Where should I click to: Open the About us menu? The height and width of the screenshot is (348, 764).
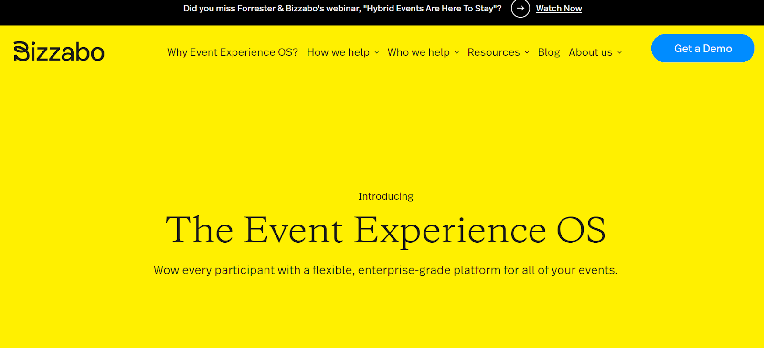[x=591, y=52]
